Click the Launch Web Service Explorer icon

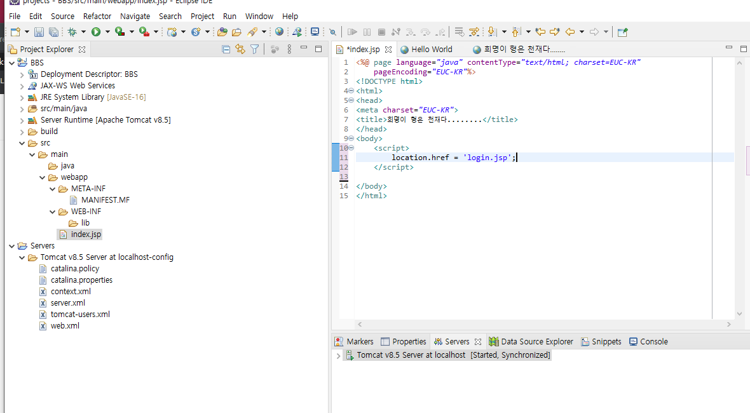297,32
